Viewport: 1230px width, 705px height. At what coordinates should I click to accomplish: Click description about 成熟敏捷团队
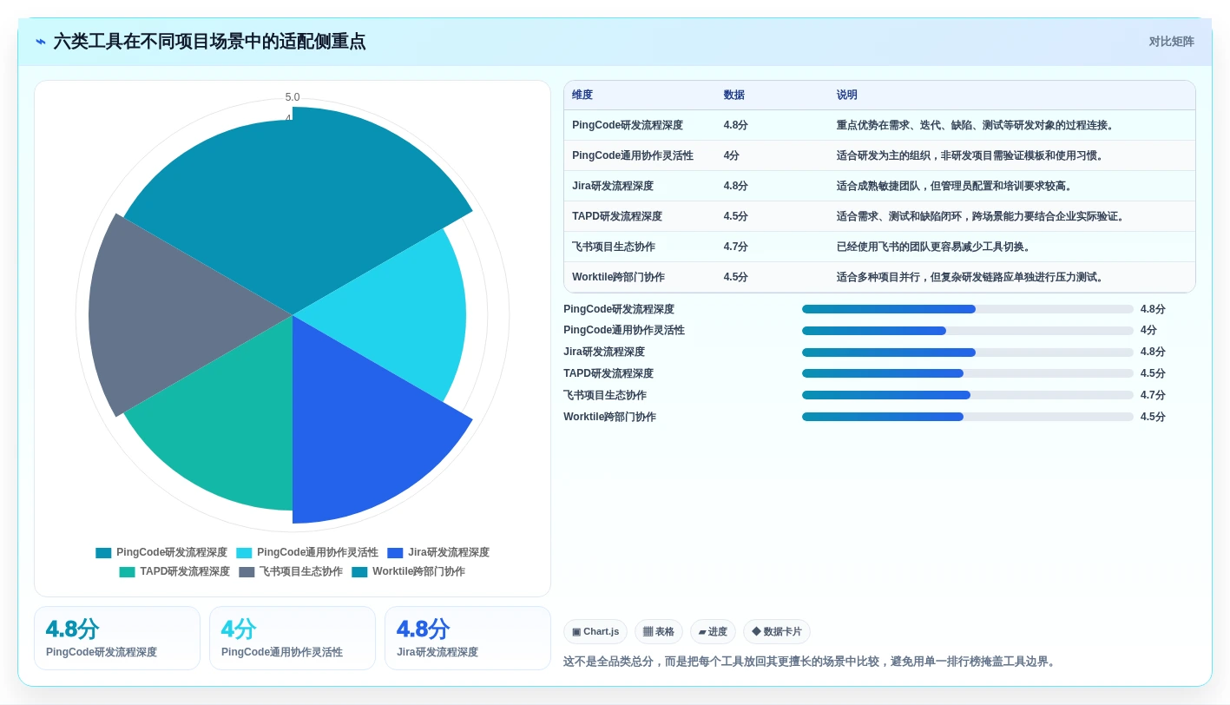[955, 186]
